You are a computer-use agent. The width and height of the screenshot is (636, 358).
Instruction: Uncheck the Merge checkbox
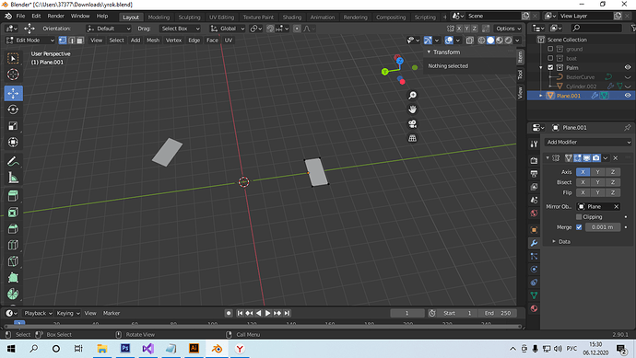pyautogui.click(x=579, y=227)
